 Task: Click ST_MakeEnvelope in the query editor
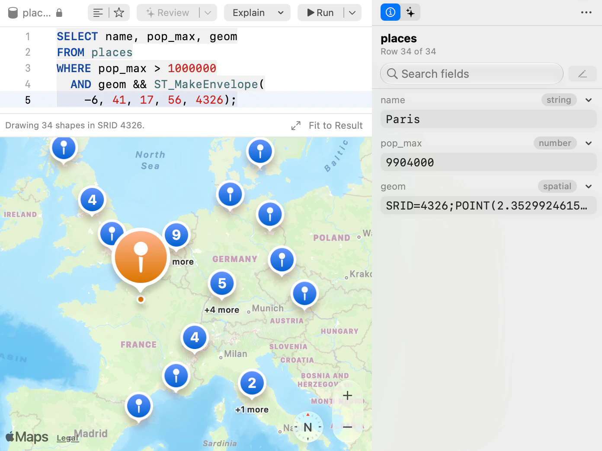point(206,84)
